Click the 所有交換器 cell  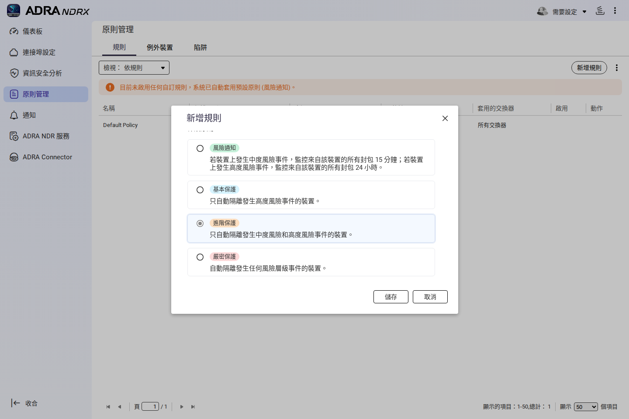[492, 125]
